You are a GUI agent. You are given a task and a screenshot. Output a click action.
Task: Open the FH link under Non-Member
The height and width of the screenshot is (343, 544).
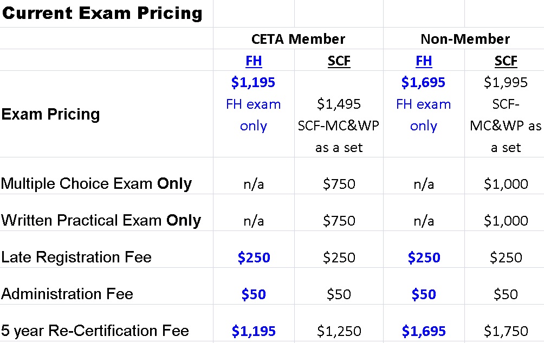coord(424,61)
